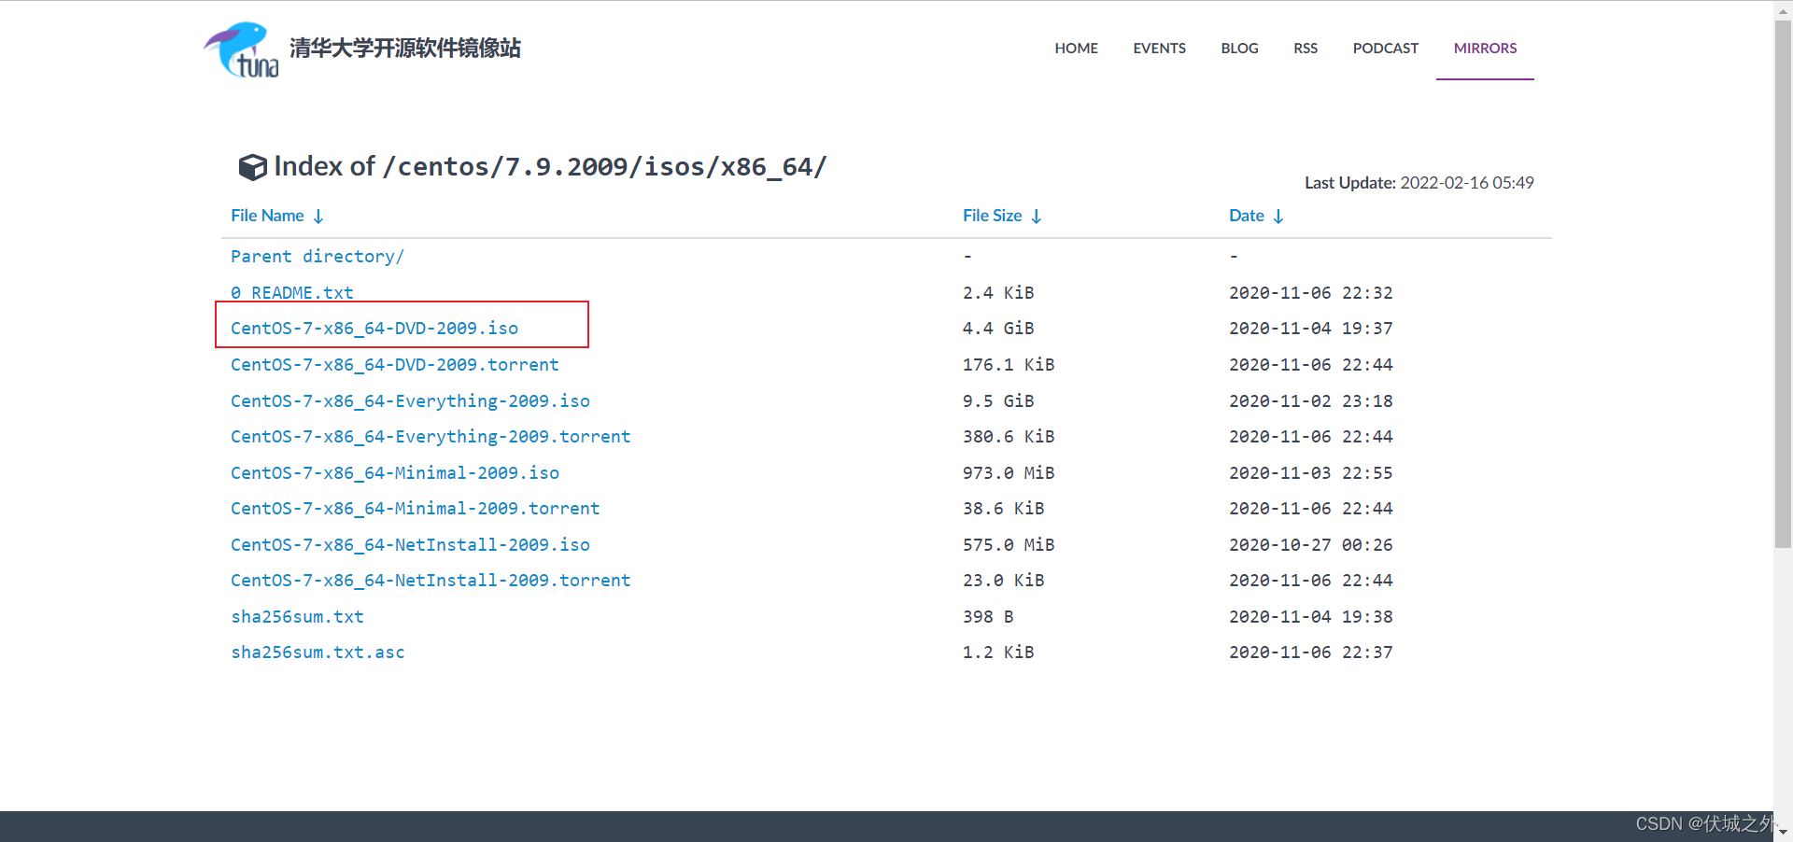The width and height of the screenshot is (1793, 842).
Task: Download CentOS-7-x86_64-Minimal-2009.iso
Action: point(395,473)
